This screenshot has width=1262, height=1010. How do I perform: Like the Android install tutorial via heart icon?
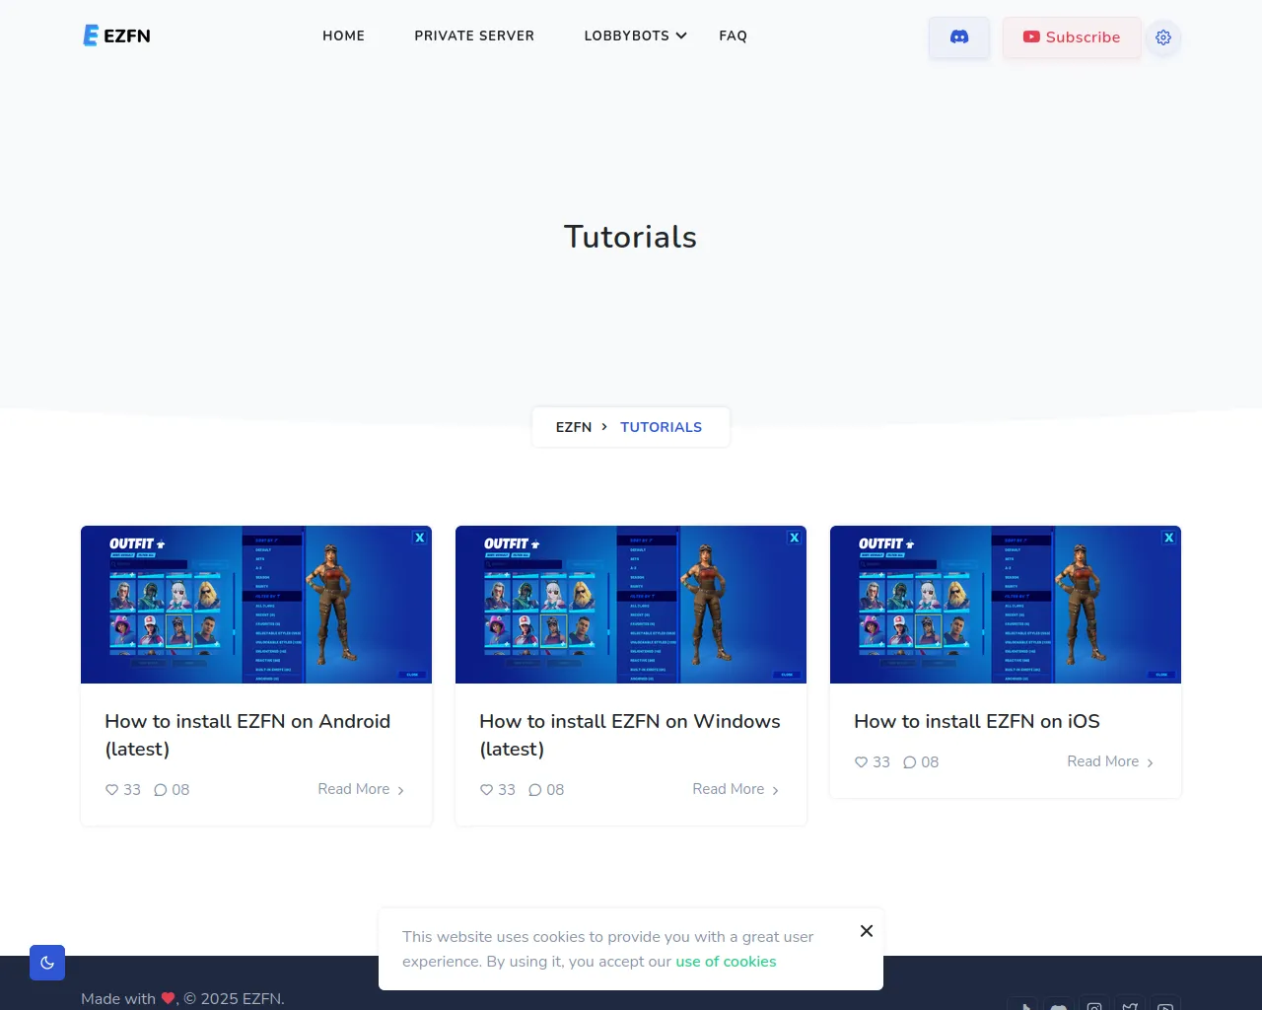111,790
